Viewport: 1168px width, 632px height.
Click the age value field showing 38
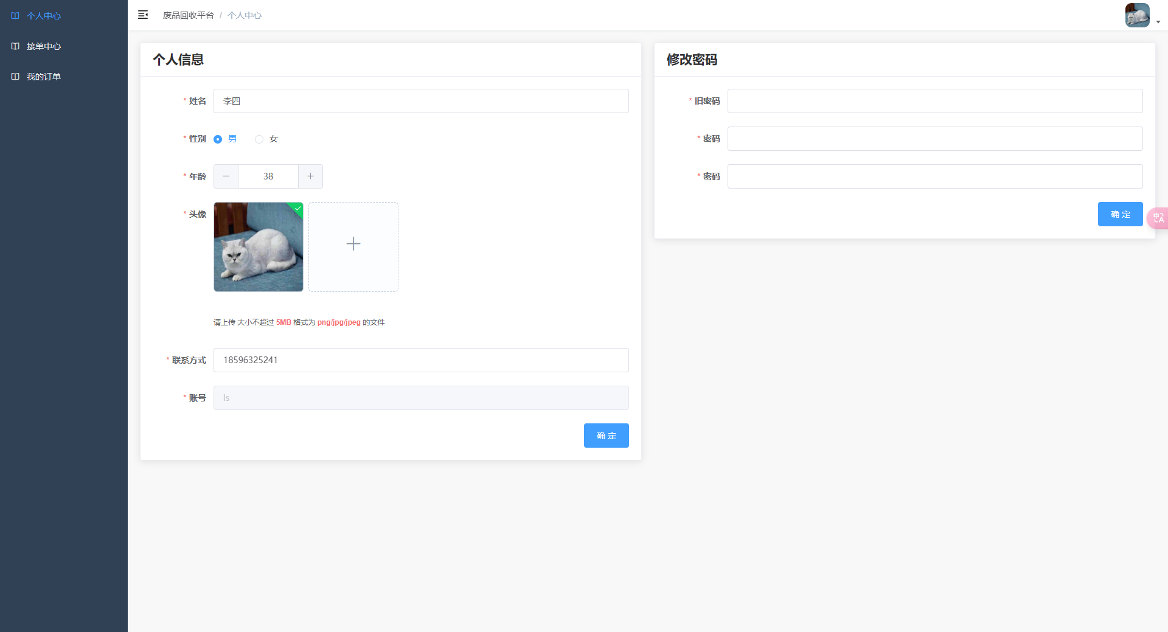[268, 176]
